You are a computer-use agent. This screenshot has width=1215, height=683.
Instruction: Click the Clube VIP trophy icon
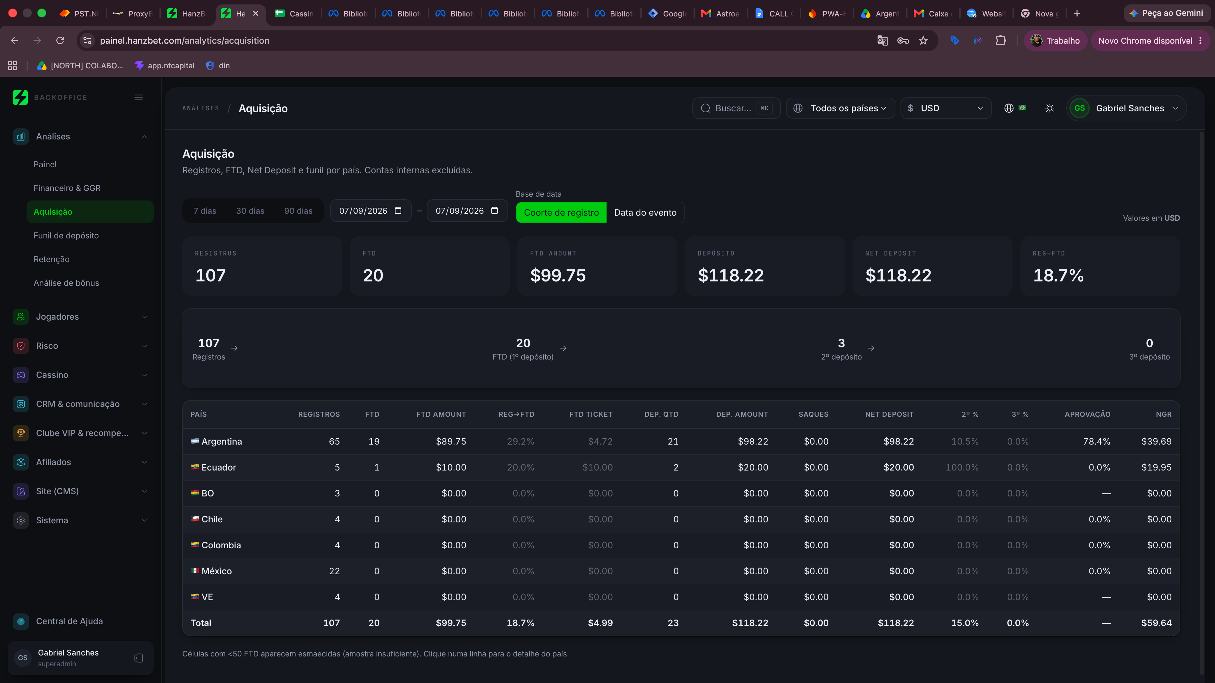coord(21,433)
